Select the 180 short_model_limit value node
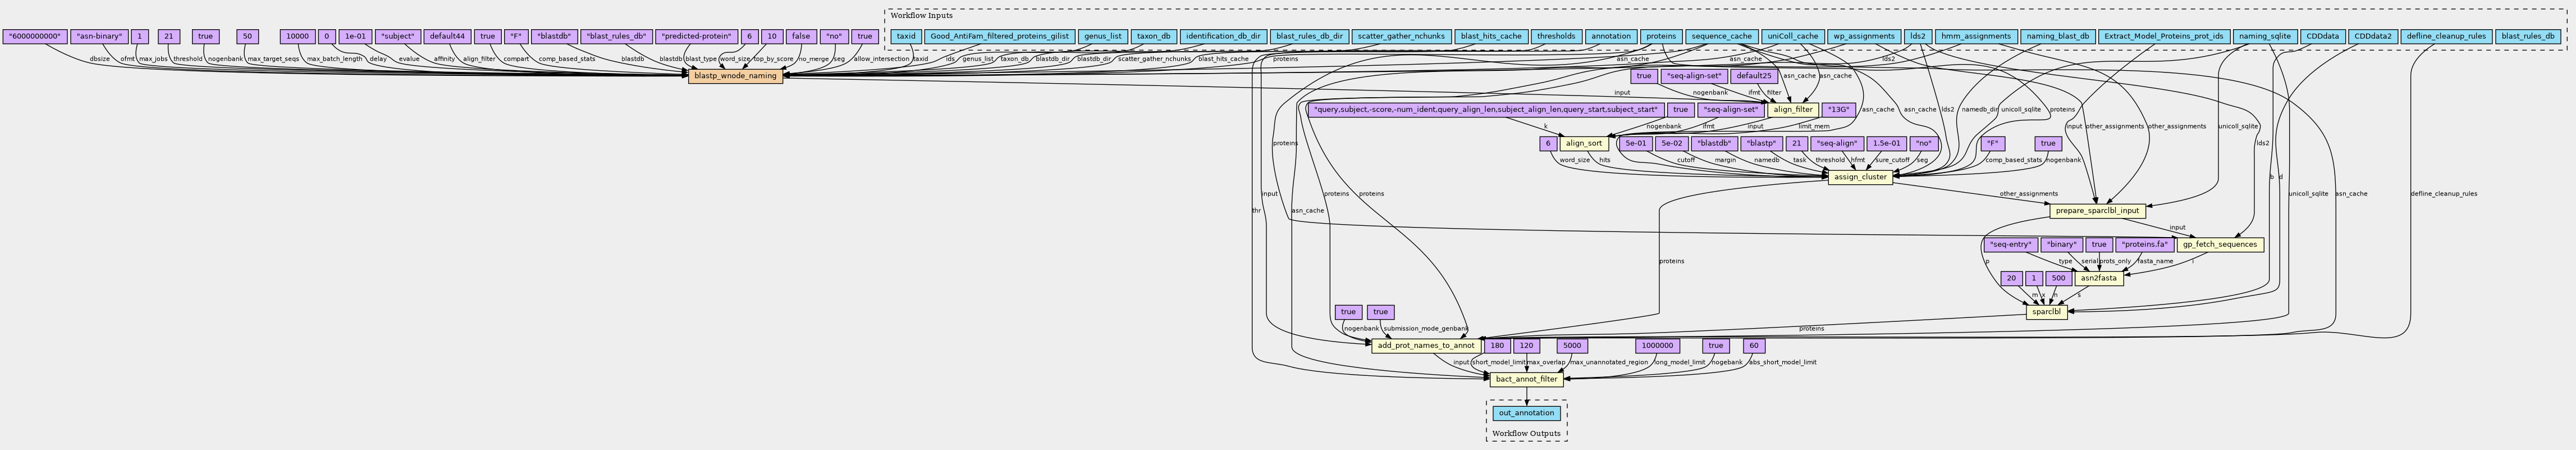 coord(1497,346)
